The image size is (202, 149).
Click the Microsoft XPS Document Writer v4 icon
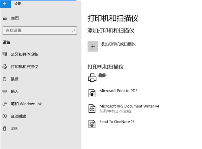pyautogui.click(x=92, y=108)
